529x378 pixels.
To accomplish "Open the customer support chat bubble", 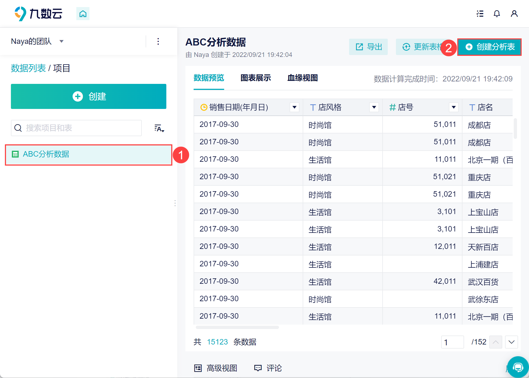I will click(518, 367).
